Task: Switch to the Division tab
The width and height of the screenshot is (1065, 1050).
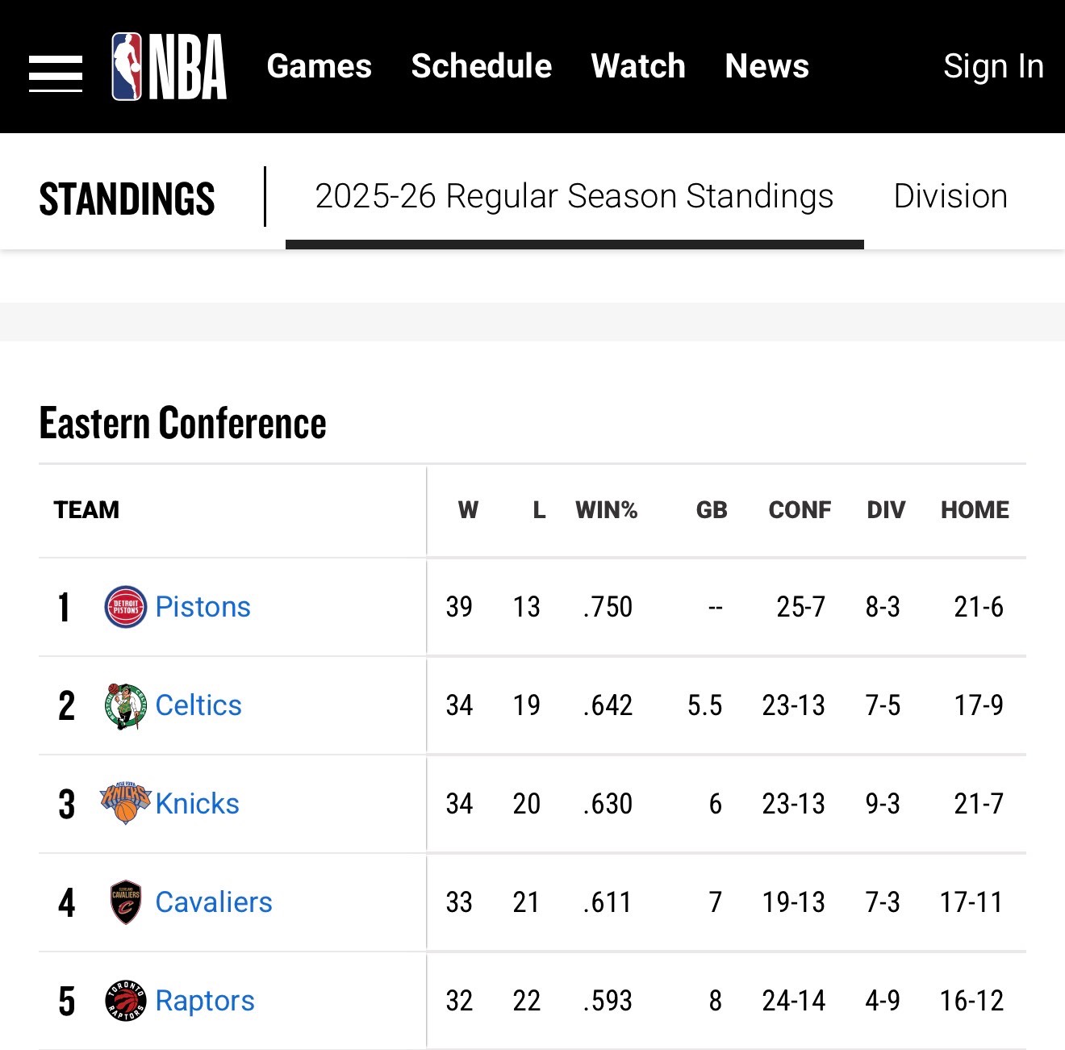Action: (x=950, y=197)
